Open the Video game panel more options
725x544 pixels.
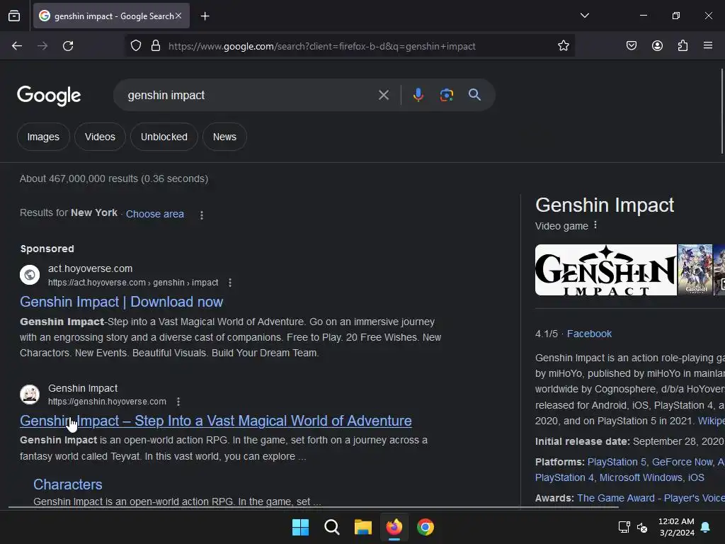pos(595,225)
